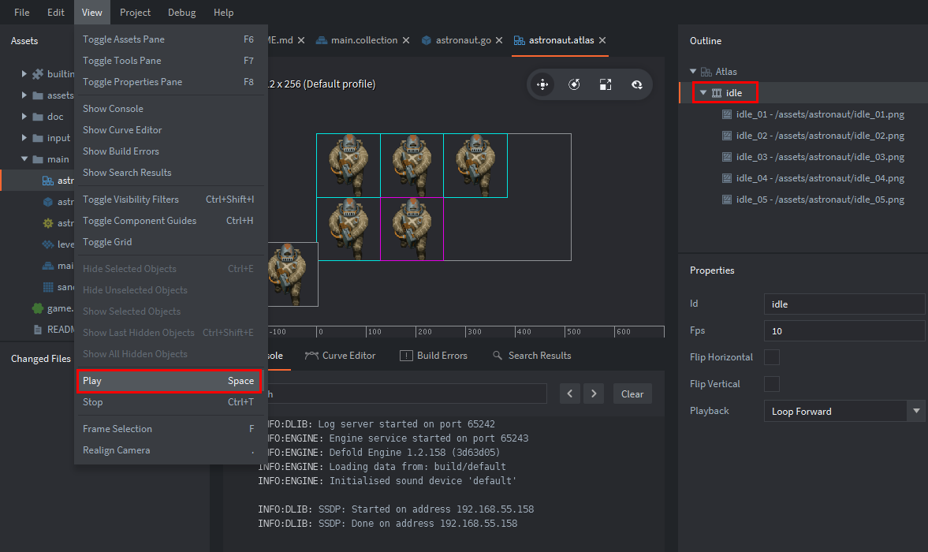Screen dimensions: 928x552
Task: Open the Edit menu
Action: [56, 13]
